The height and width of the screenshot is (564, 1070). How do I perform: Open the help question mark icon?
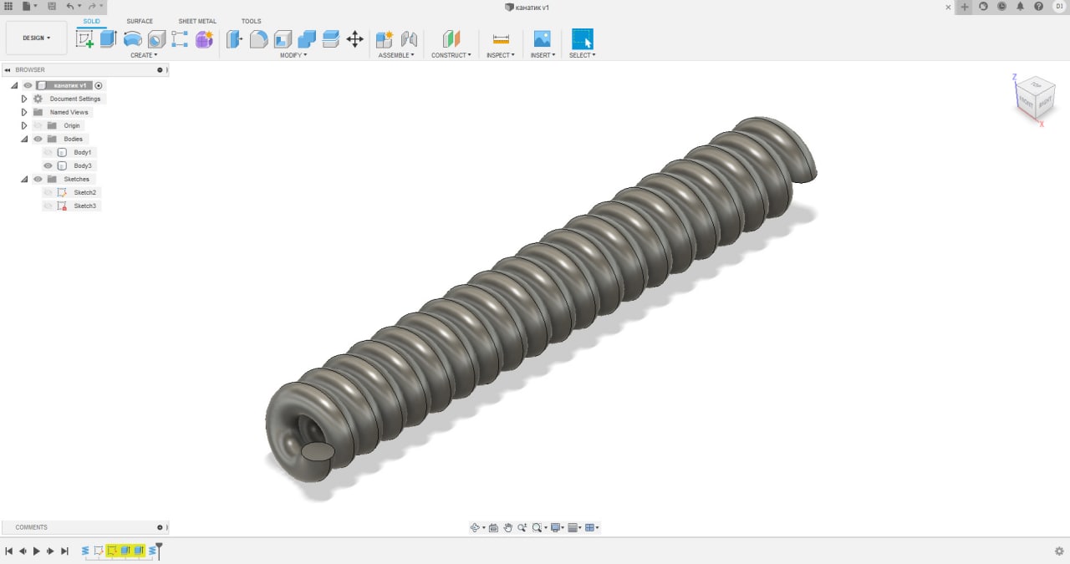(x=1038, y=7)
